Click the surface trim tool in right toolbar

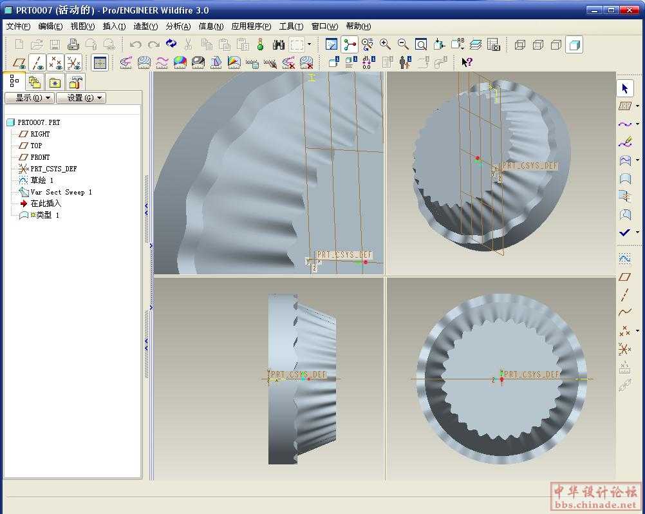pyautogui.click(x=625, y=214)
